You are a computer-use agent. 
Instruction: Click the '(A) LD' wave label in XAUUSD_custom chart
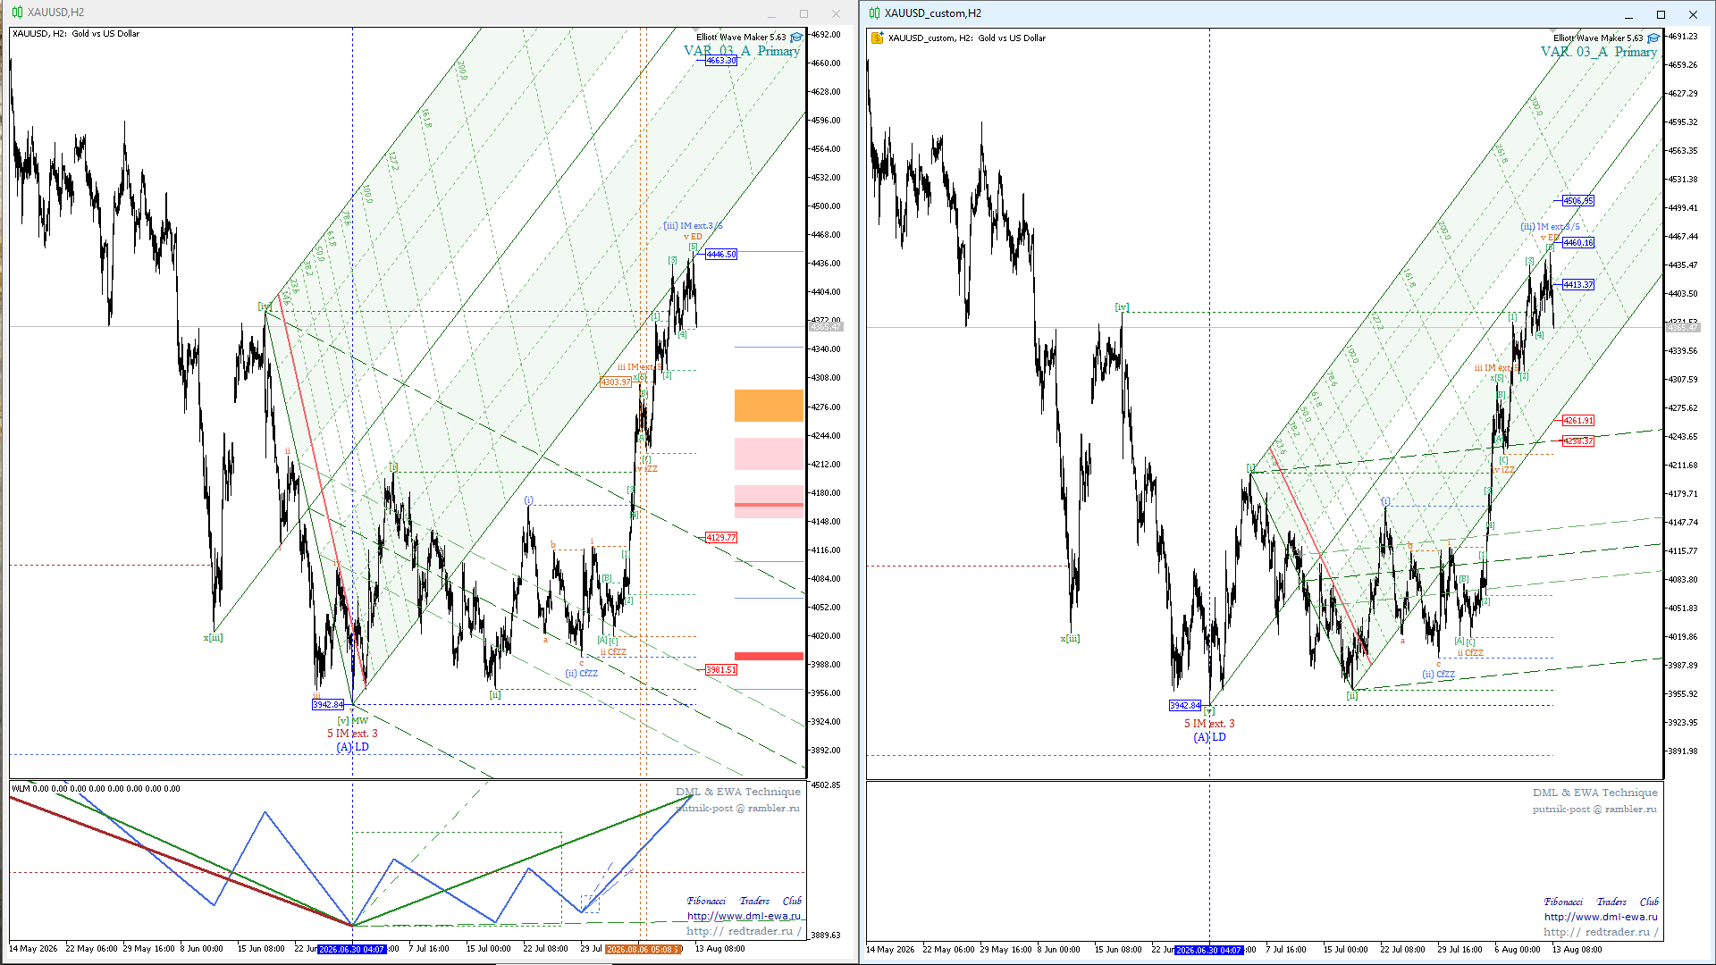tap(1209, 737)
